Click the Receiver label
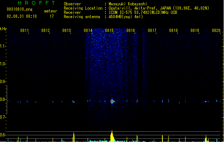This screenshot has height=142, width=224. pyautogui.click(x=72, y=12)
